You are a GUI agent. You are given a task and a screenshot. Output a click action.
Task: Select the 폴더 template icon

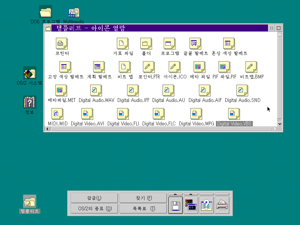click(146, 44)
